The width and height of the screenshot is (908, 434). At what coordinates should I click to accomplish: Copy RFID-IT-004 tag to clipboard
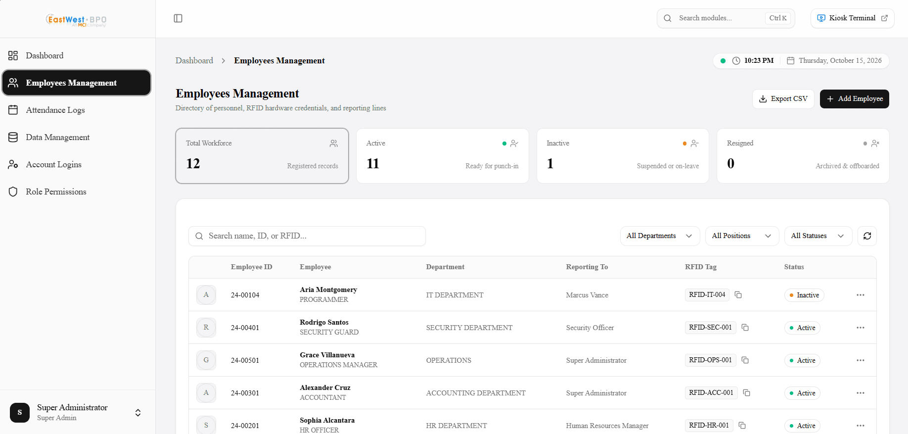(x=738, y=294)
